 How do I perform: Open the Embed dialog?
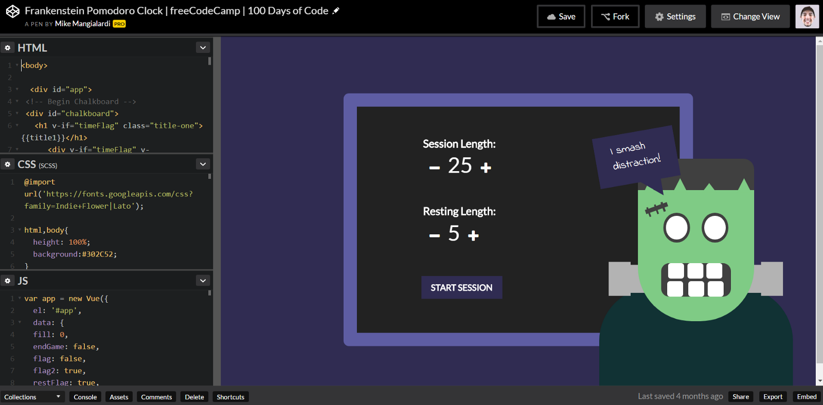(807, 396)
